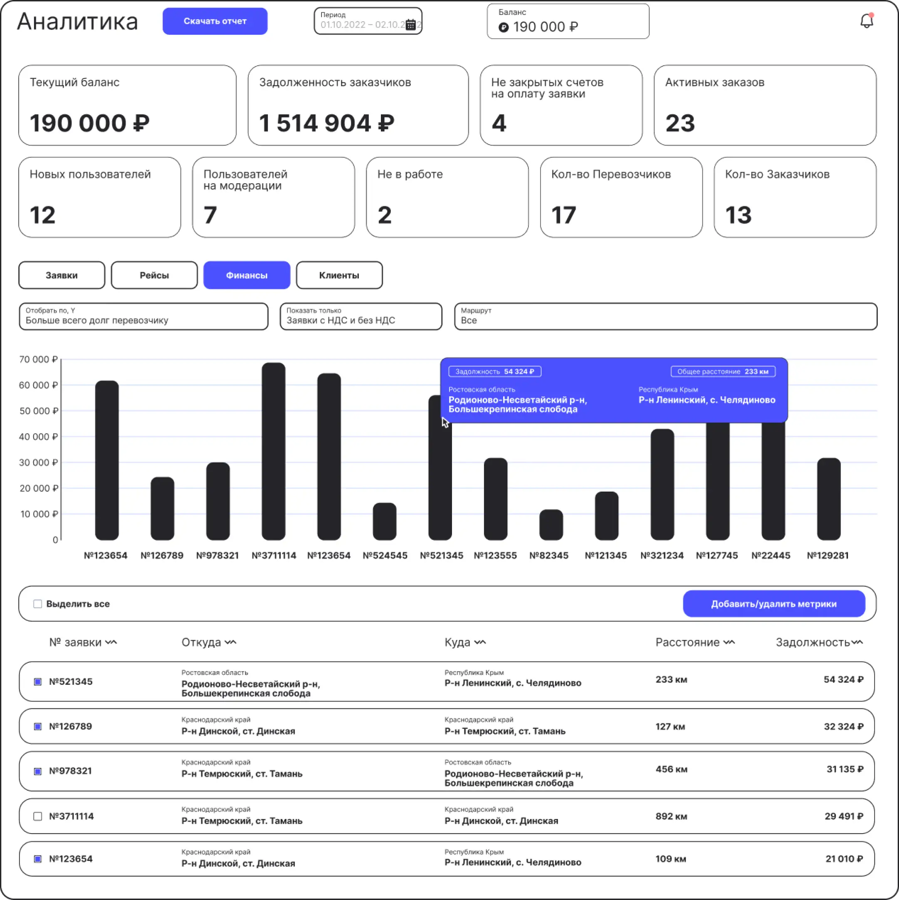Open the notifications bell
This screenshot has height=900, width=899.
[x=866, y=21]
